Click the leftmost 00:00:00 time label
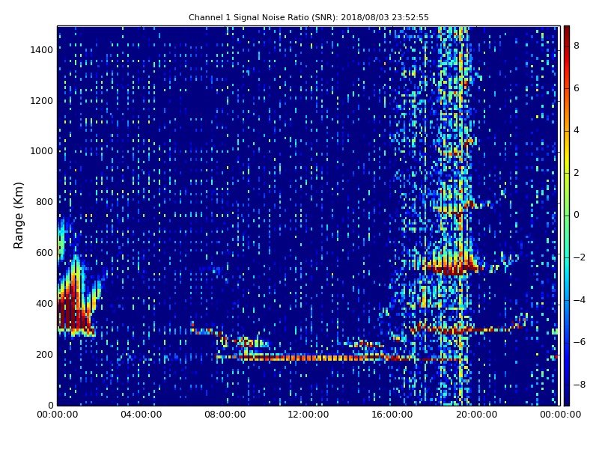The image size is (599, 449). pos(58,415)
